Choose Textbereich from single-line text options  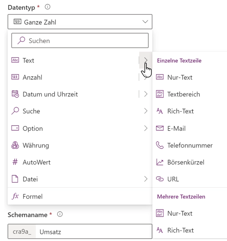click(183, 94)
